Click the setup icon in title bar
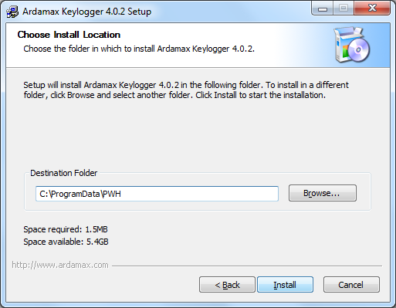Screen dimensions: 396x308 click(12, 12)
